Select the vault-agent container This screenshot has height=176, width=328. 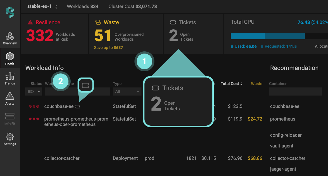(x=282, y=146)
